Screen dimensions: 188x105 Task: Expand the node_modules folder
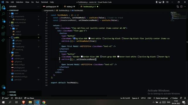[x=20, y=22]
